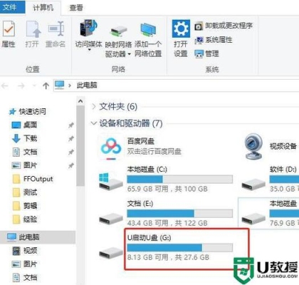Screen dimensions: 299x285
Task: Open 映射网络驱动器 dropdown arrow
Action: tap(130, 54)
